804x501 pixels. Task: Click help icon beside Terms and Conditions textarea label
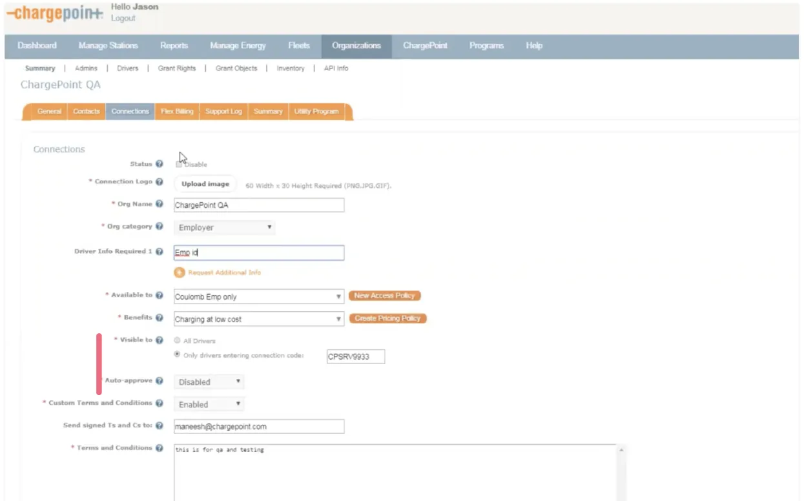(159, 448)
